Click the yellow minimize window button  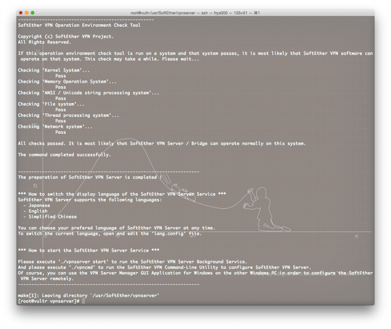point(27,13)
